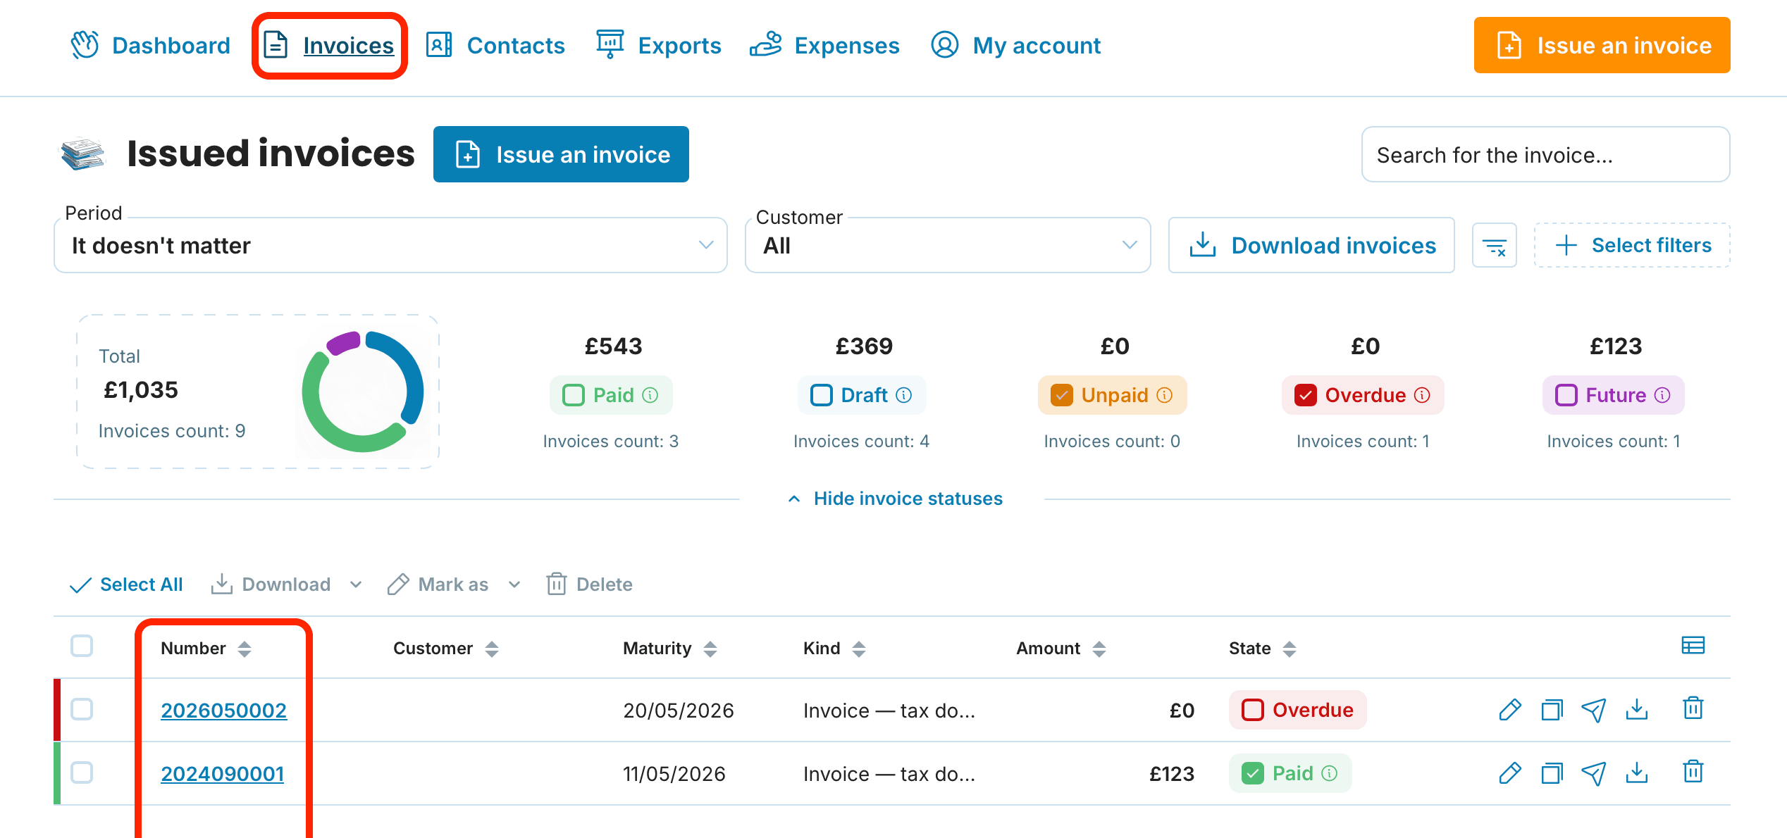The width and height of the screenshot is (1787, 838).
Task: Collapse with Hide invoice statuses
Action: pos(895,499)
